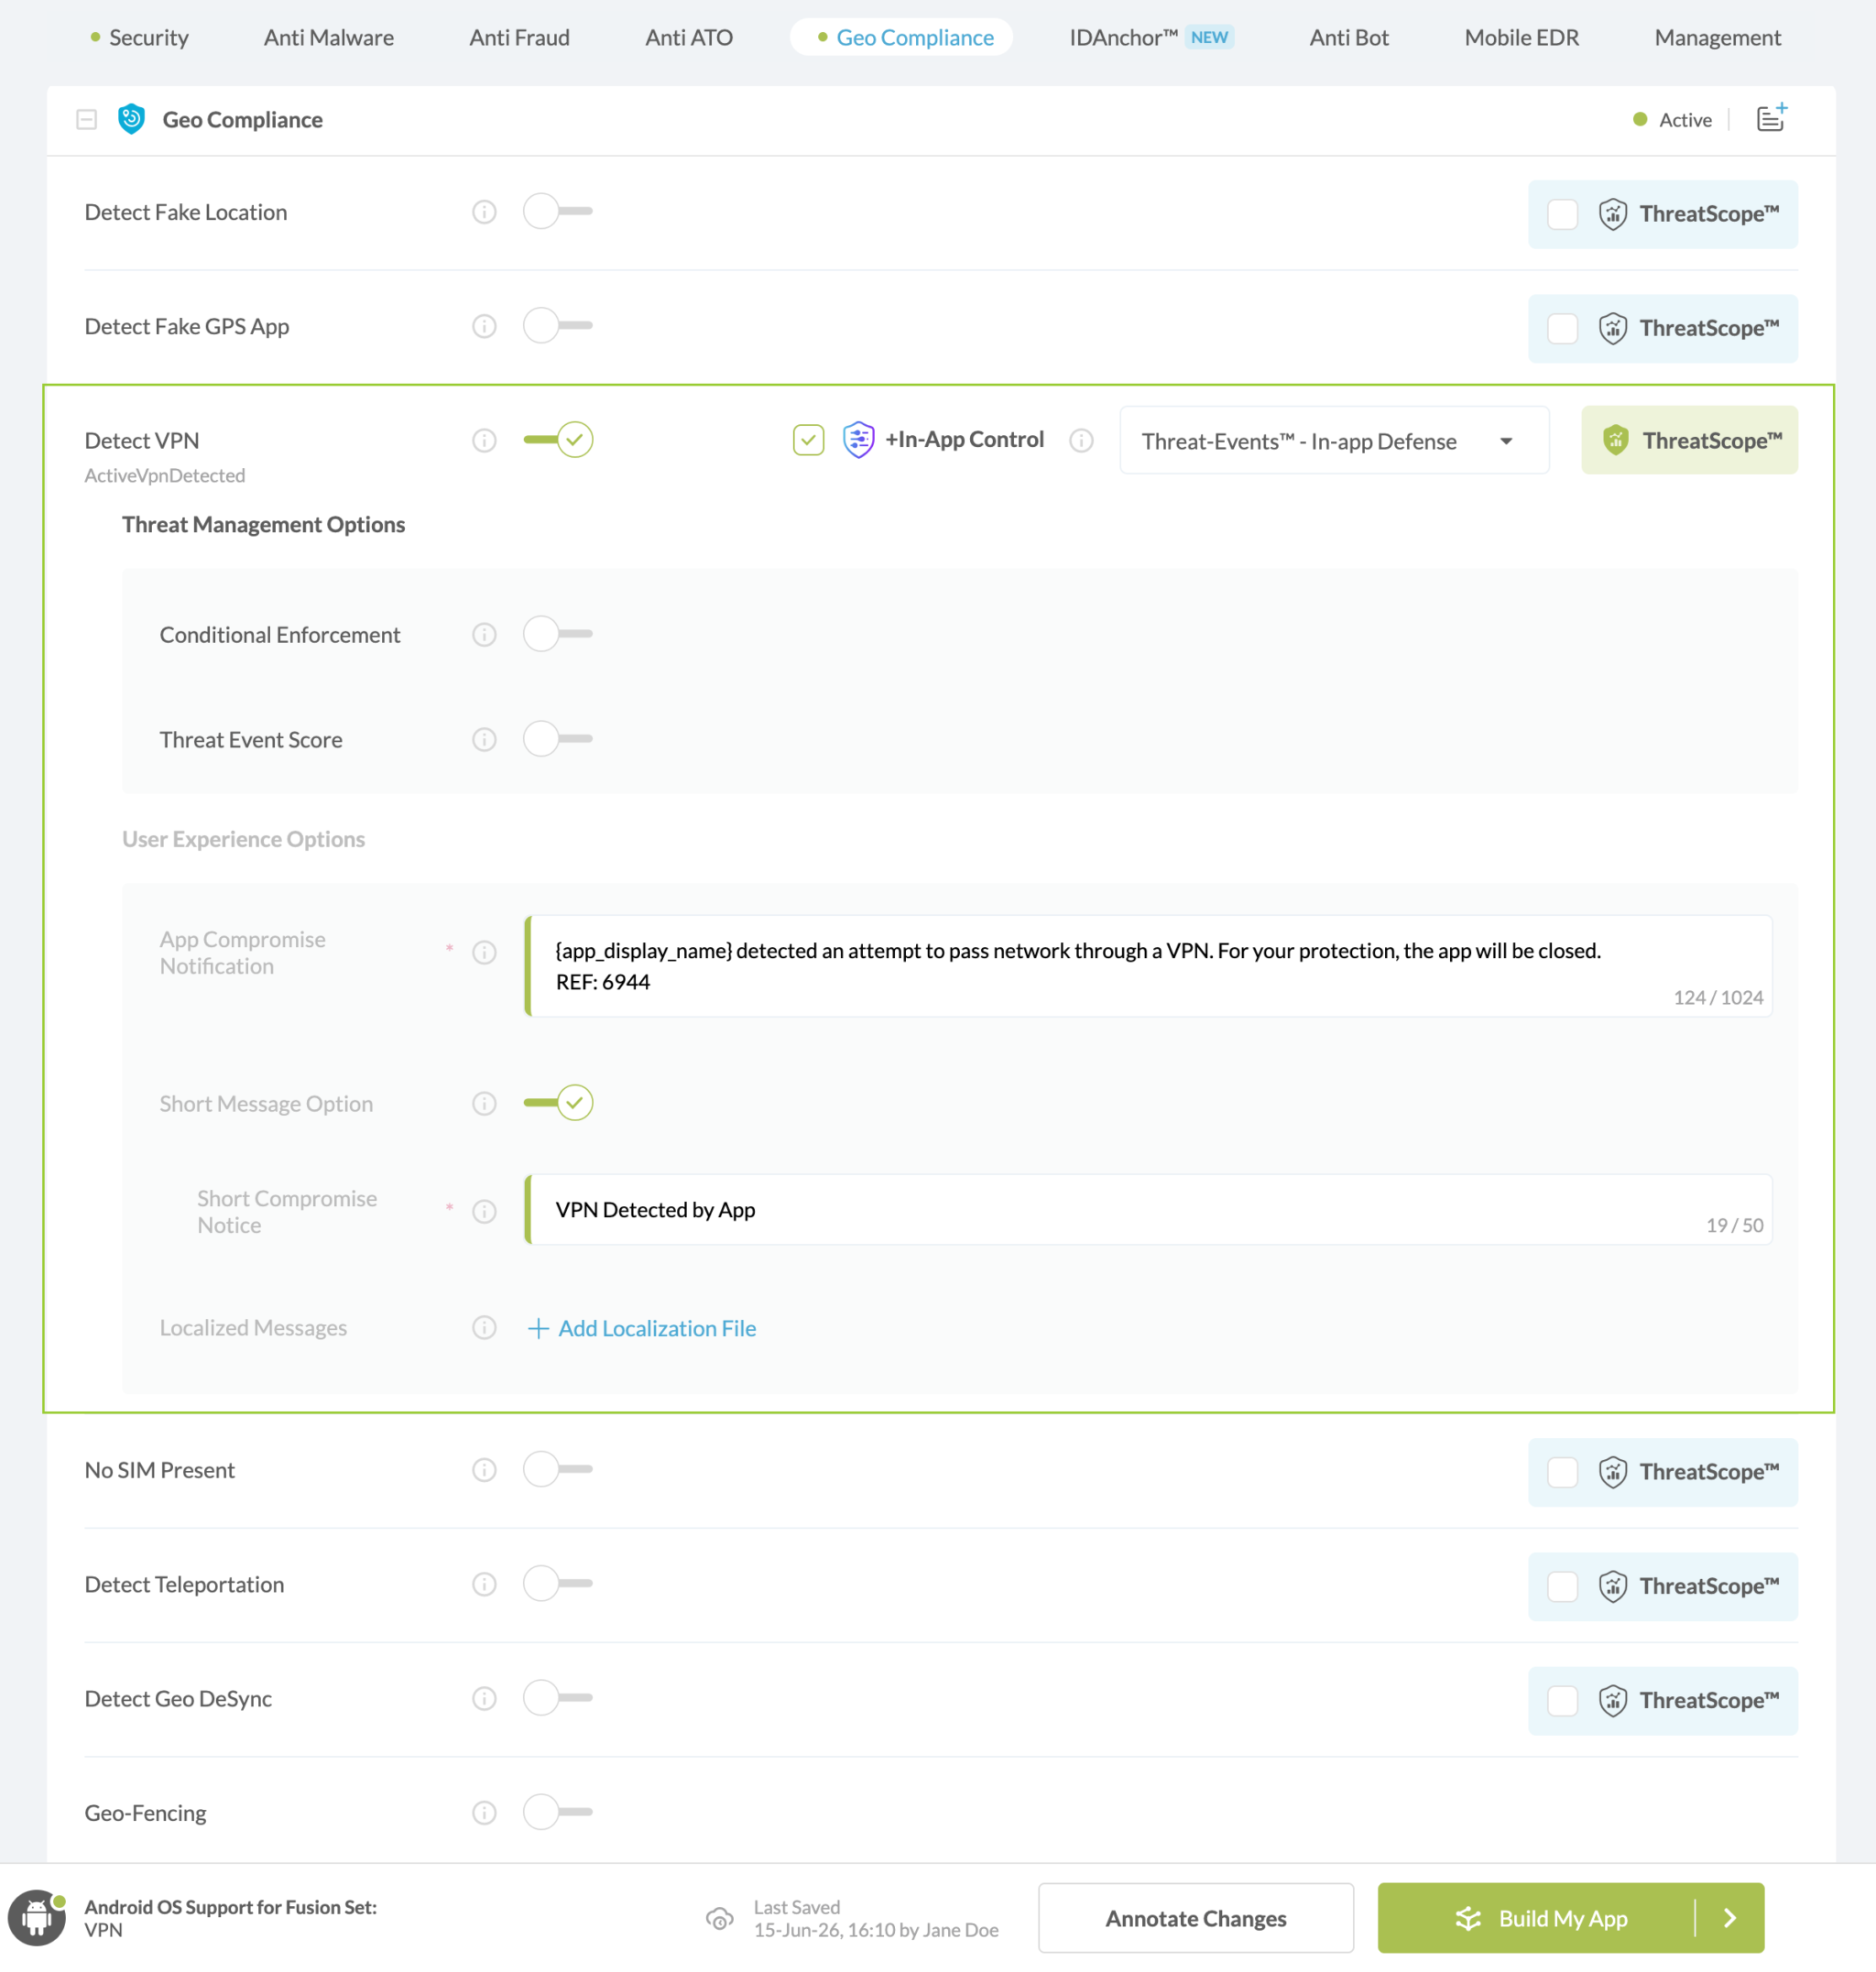Viewport: 1876px width, 1972px height.
Task: Click the Annotate Changes button
Action: 1195,1917
